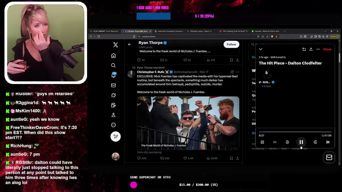Open Space more options menu
Image resolution: width=342 pixels, height=192 pixels.
tap(318, 49)
